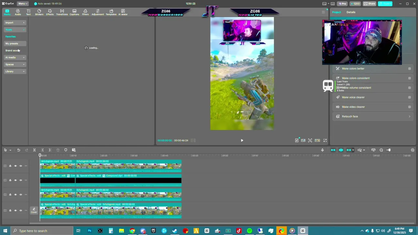The height and width of the screenshot is (235, 418).
Task: Zoom out the timeline with minus icon
Action: pos(381,150)
